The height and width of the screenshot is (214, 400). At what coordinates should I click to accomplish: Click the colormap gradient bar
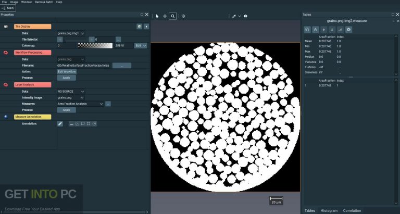94,46
